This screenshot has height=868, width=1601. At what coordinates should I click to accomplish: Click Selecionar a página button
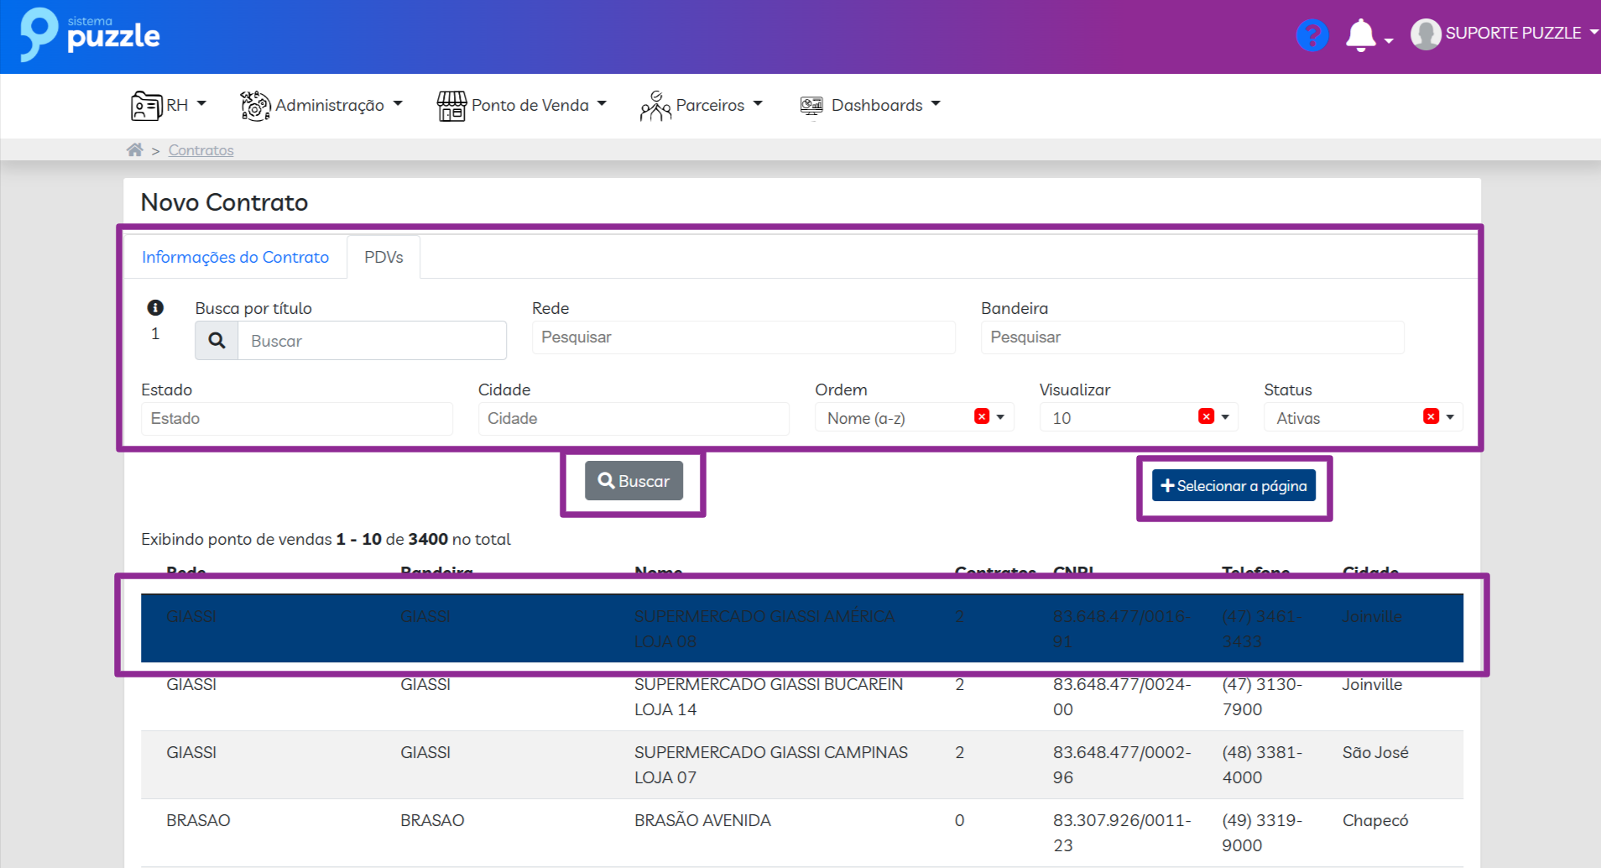(1233, 486)
